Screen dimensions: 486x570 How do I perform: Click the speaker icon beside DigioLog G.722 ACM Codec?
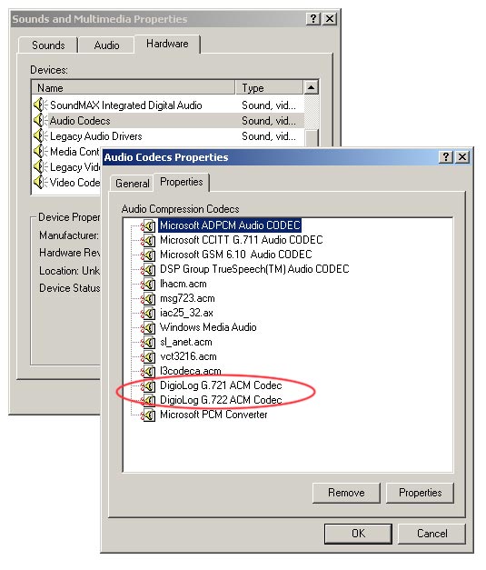(148, 400)
